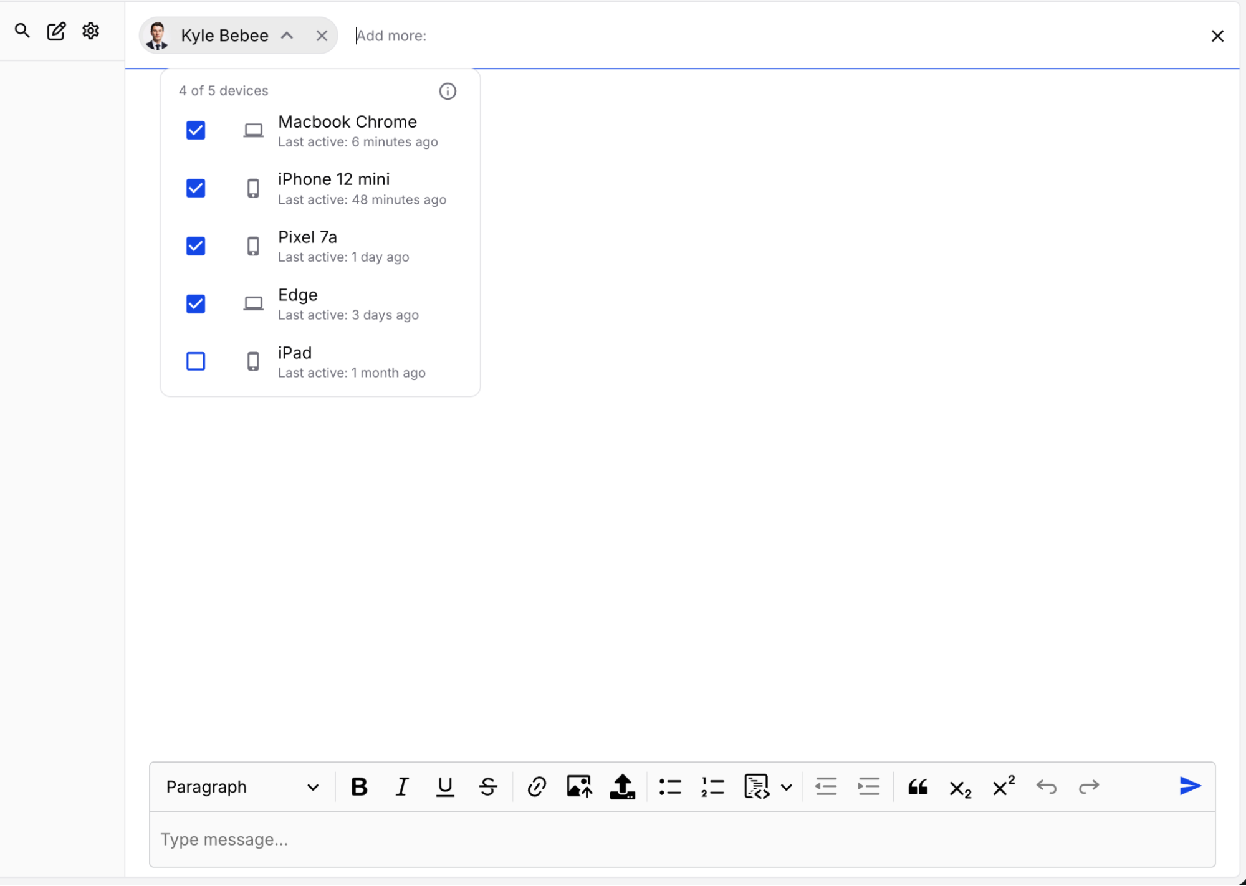1246x886 pixels.
Task: Open the Paragraph style dropdown
Action: [242, 787]
